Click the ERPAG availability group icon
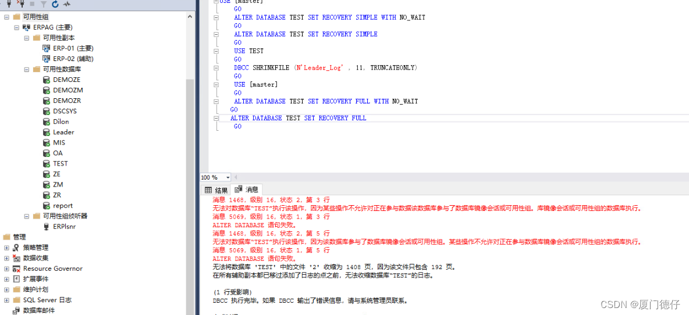Viewport: 689px width, 315px height. (x=26, y=27)
